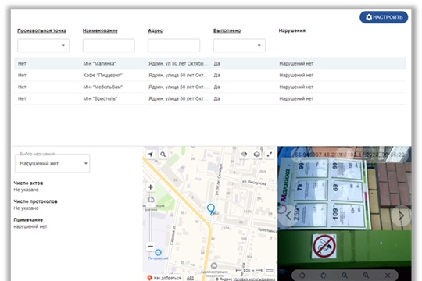The height and width of the screenshot is (281, 422).
Task: Focus the Адрес filter input field
Action: tap(173, 45)
